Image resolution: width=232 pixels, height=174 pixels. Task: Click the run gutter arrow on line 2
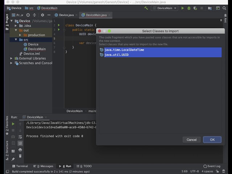[x=59, y=25]
